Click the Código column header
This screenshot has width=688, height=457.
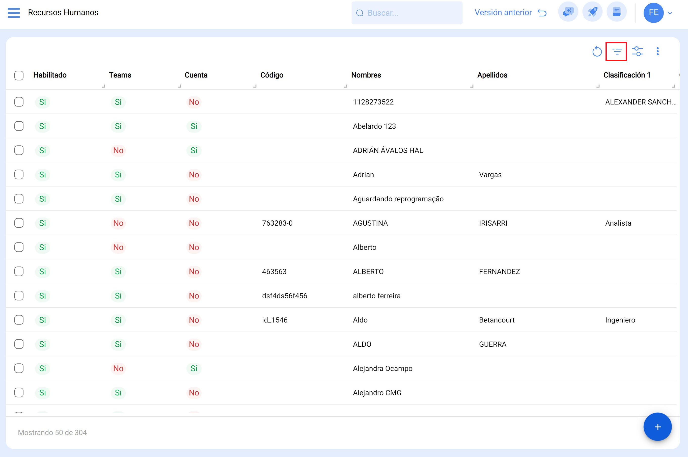271,75
